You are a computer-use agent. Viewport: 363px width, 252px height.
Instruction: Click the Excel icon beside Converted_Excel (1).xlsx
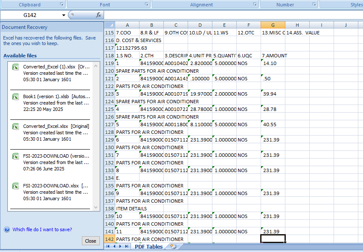[x=15, y=67]
